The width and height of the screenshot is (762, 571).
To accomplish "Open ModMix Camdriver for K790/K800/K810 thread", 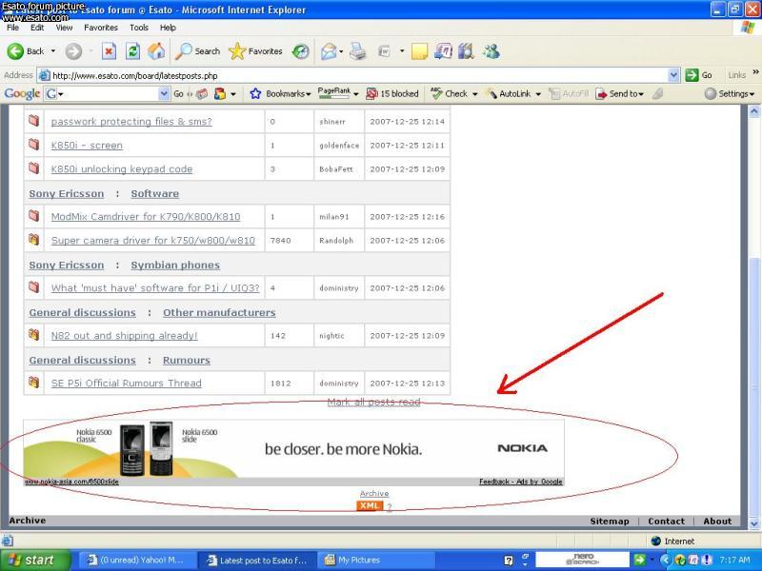I will [x=146, y=217].
